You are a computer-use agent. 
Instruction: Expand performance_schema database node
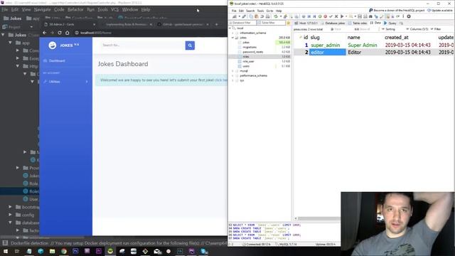tap(232, 76)
